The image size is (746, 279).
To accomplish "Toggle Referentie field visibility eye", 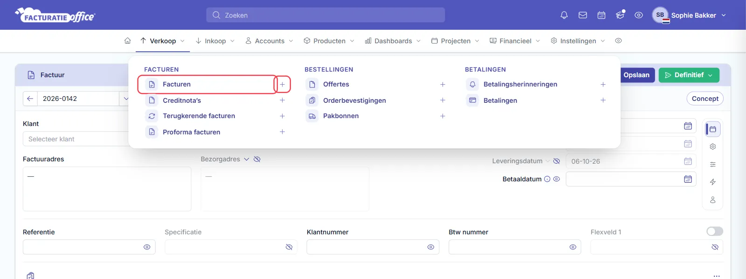I will 147,247.
